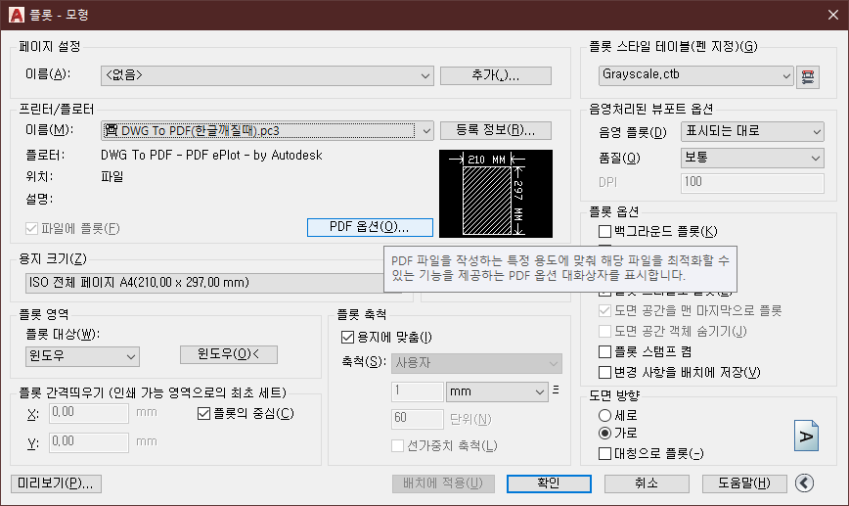Click the scale value 1 field
This screenshot has width=849, height=506.
tap(418, 391)
